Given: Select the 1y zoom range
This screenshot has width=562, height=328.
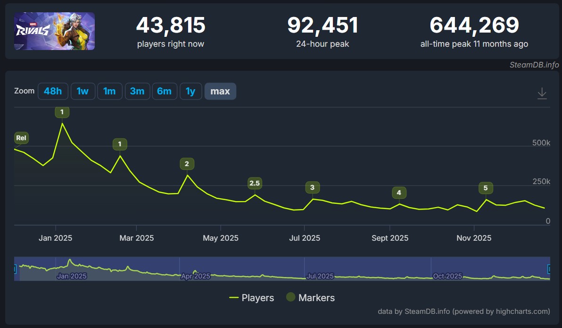Looking at the screenshot, I should coord(191,91).
